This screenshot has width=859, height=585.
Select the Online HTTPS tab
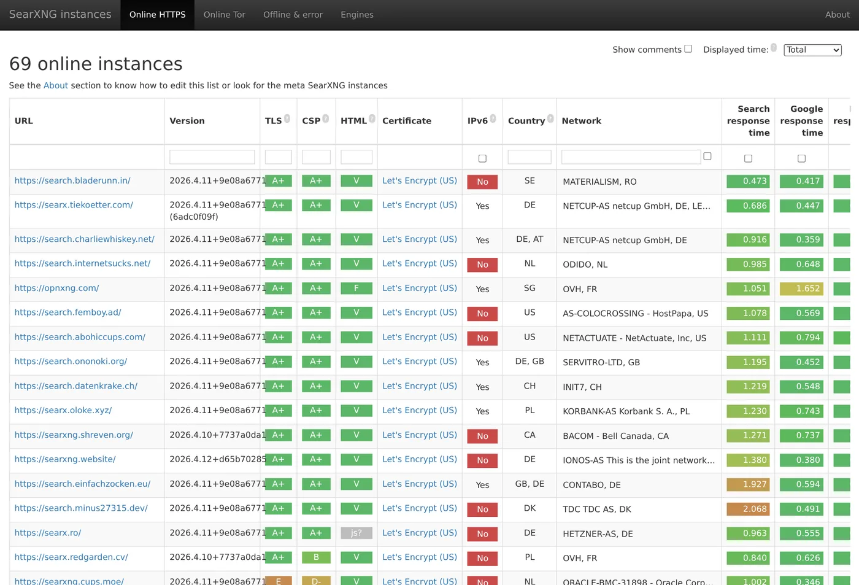coord(157,15)
